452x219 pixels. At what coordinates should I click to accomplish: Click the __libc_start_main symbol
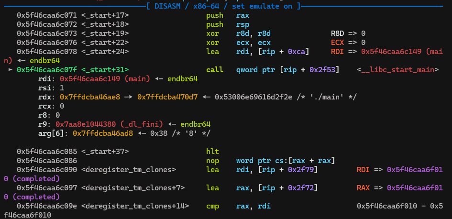[397, 70]
